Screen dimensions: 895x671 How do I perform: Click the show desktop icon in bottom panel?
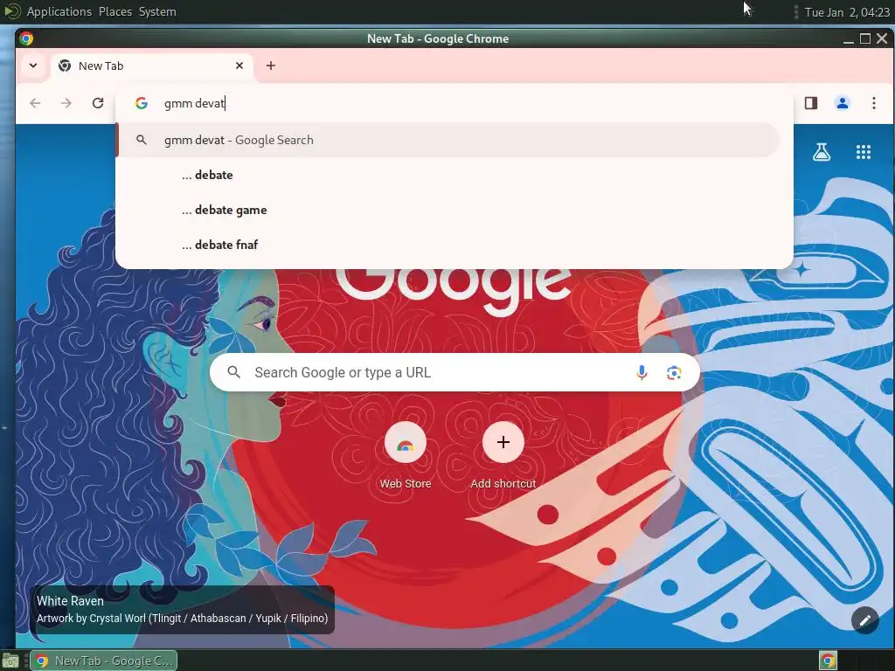coord(10,661)
